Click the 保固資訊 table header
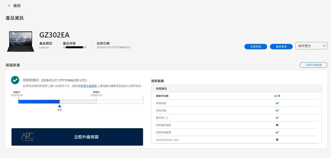Image resolution: width=331 pixels, height=158 pixels. [x=161, y=88]
